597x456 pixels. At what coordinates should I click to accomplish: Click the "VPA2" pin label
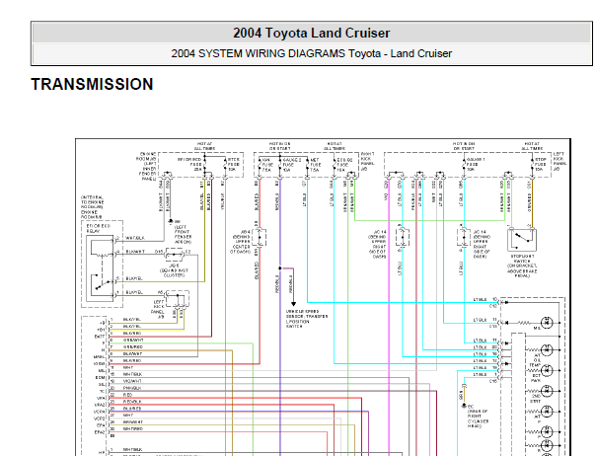pyautogui.click(x=99, y=405)
